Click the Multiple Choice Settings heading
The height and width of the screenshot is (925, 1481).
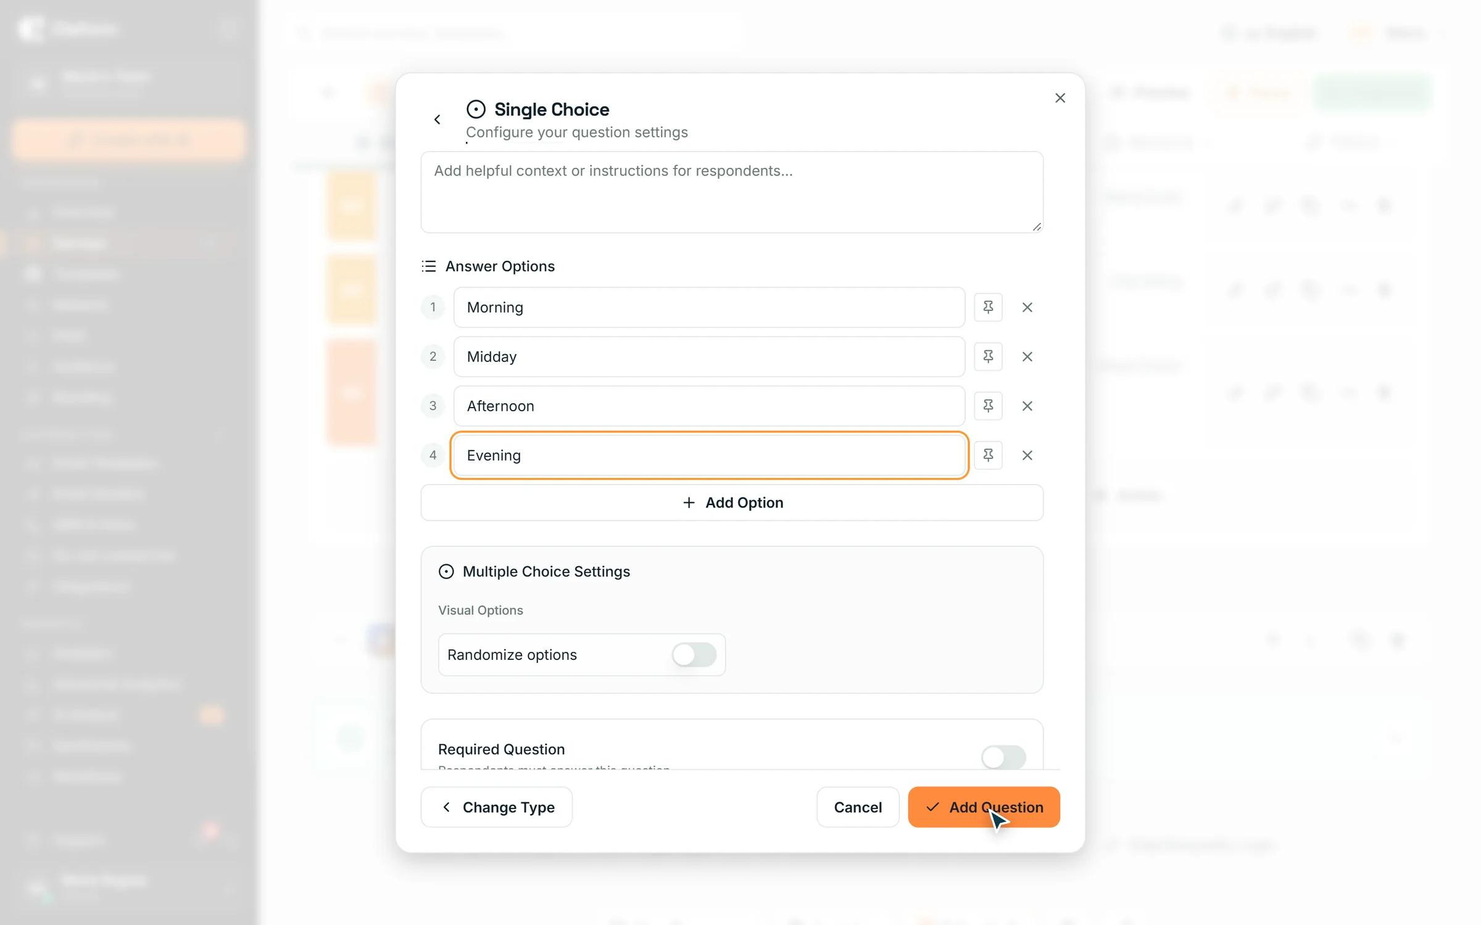point(546,572)
